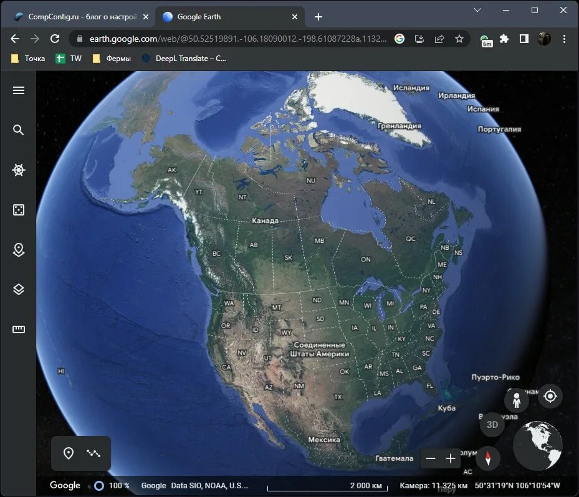Click Соединенные Штаты Америки label
This screenshot has height=497, width=579.
(x=319, y=349)
